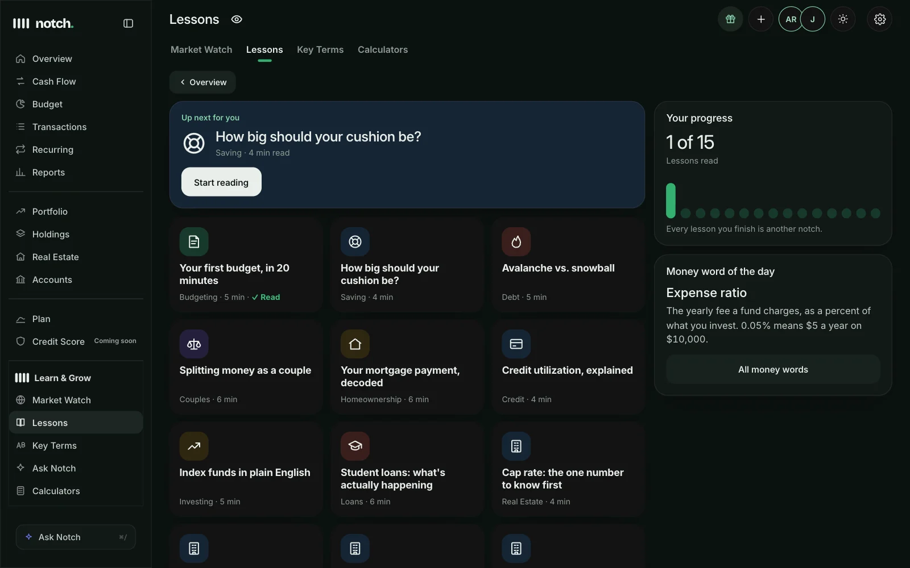Screen dimensions: 910x568
Task: Open the Ask Notch bar at sidebar bottom
Action: [x=76, y=537]
